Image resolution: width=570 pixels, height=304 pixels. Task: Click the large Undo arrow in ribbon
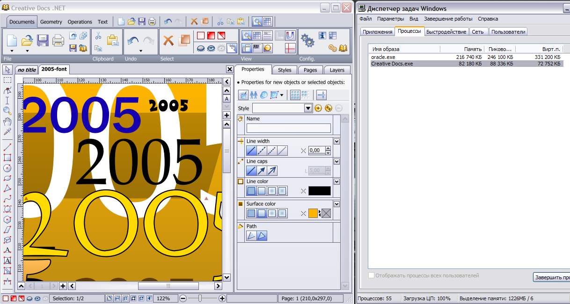pyautogui.click(x=133, y=40)
